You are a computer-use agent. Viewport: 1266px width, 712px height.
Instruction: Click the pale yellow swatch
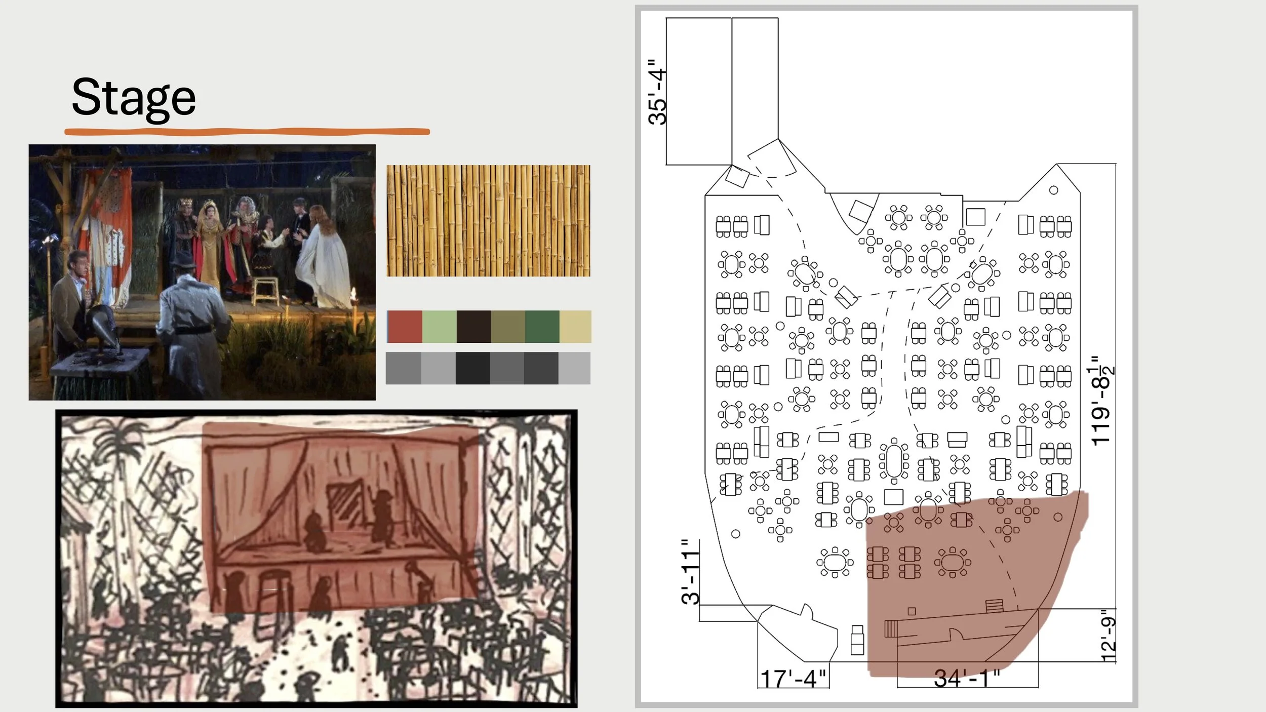coord(575,327)
